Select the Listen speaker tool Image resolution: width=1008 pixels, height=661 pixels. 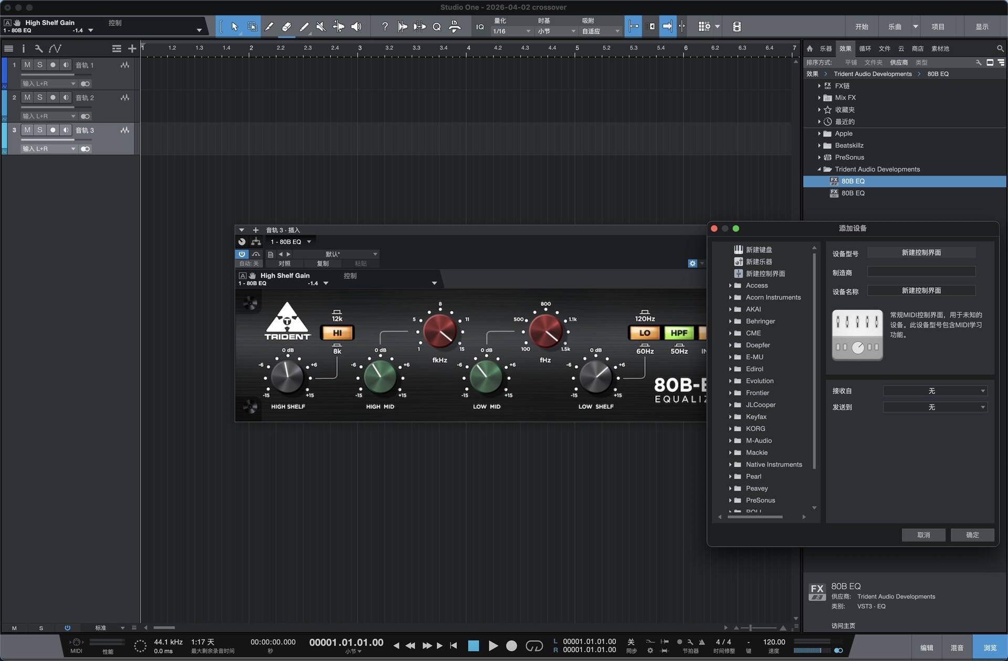click(356, 27)
